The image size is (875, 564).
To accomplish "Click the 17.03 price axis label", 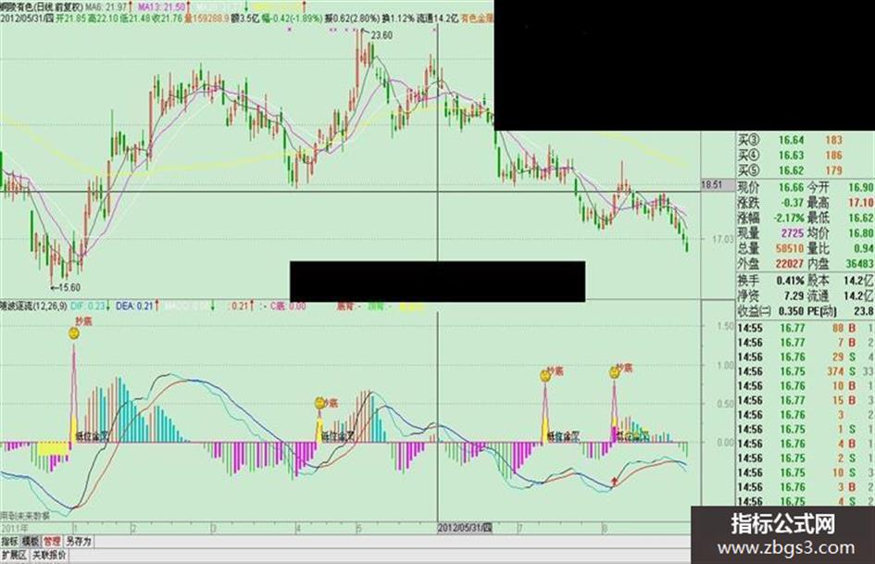I will (x=723, y=239).
